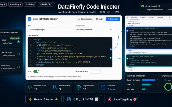Click the Snippets par emplacement heading
Screen dimensions: 172x107
pos(136,76)
